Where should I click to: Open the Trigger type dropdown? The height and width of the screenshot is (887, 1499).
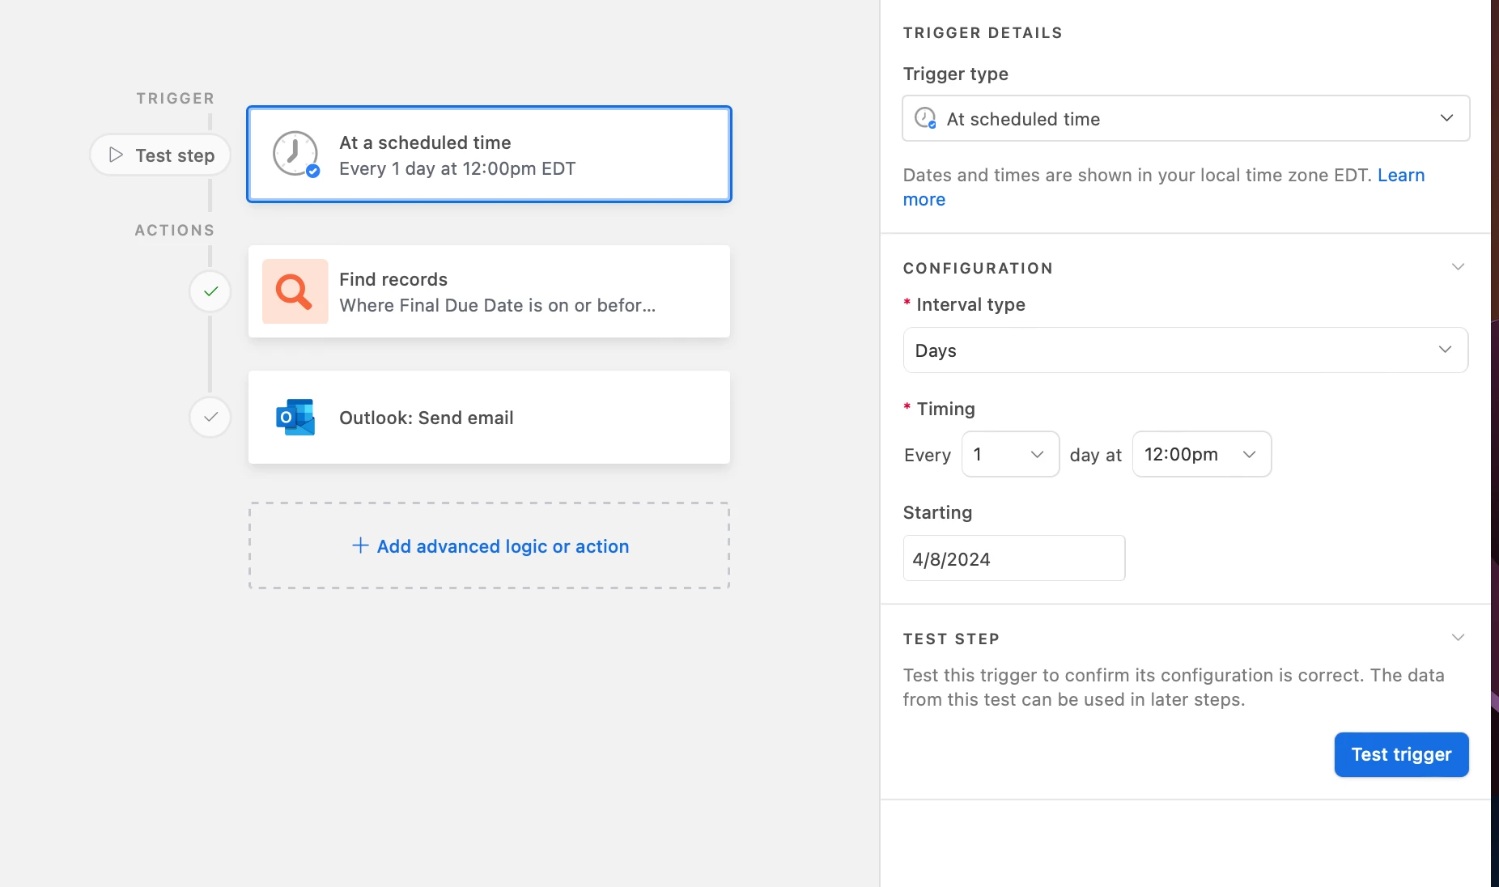point(1186,118)
